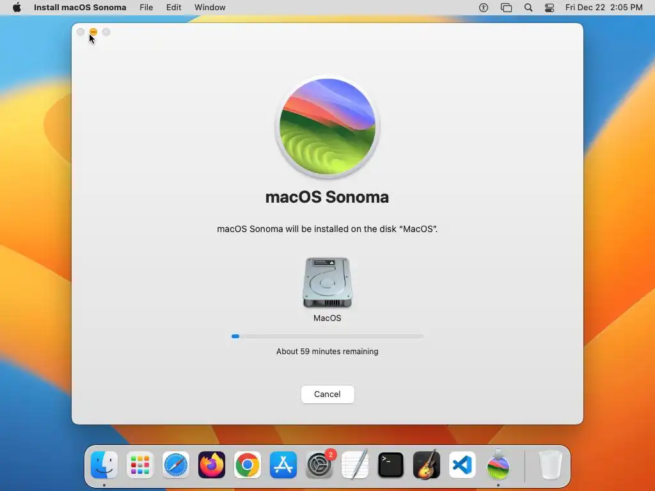
Task: Open the File menu
Action: [x=146, y=8]
